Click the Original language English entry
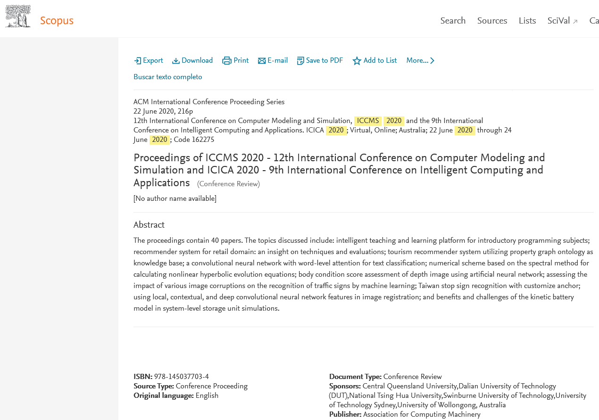 (x=176, y=395)
